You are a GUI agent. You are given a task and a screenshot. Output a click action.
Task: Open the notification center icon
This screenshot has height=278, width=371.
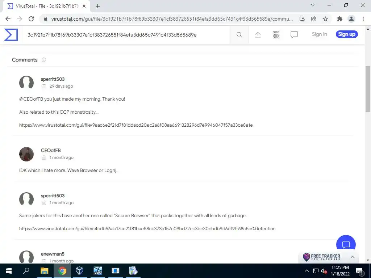point(360,271)
